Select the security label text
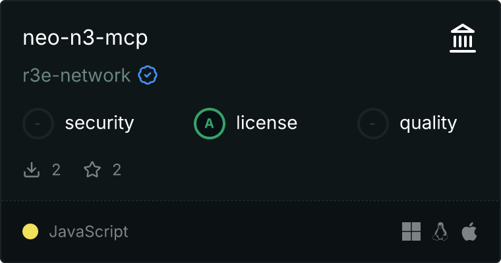Viewport: 501px width, 263px height. point(100,123)
